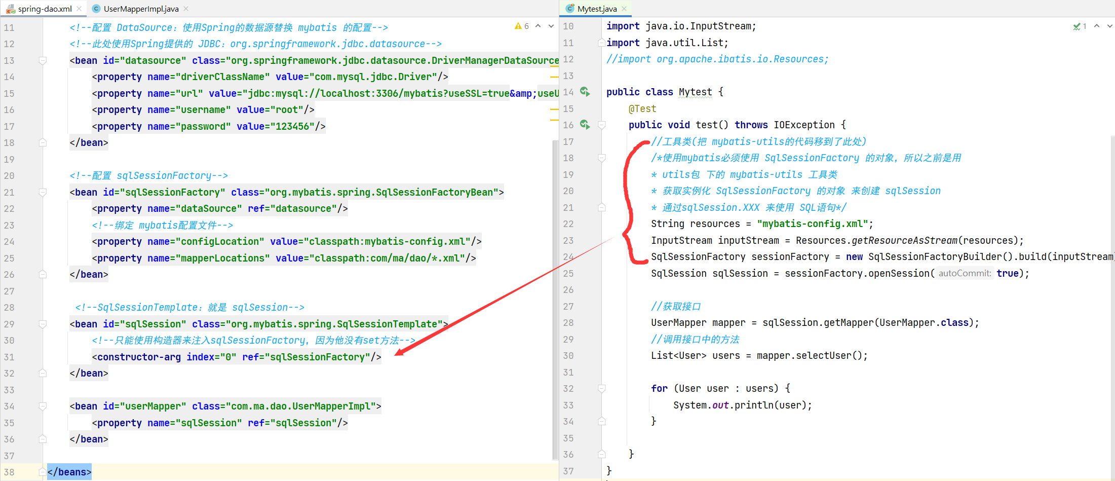Go to next highlighted problem in spring-dao.xml
The image size is (1115, 481).
point(551,26)
